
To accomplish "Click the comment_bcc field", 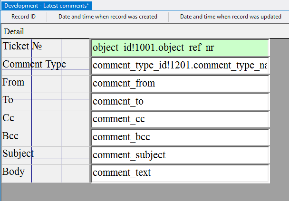I will 180,137.
